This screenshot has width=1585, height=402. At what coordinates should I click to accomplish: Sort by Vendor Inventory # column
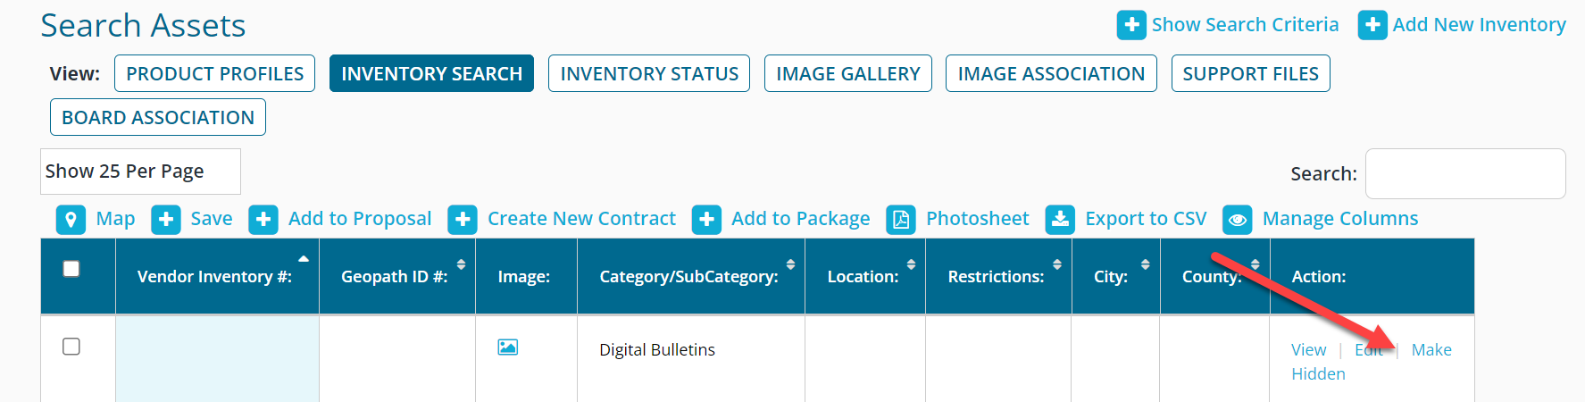coord(217,277)
